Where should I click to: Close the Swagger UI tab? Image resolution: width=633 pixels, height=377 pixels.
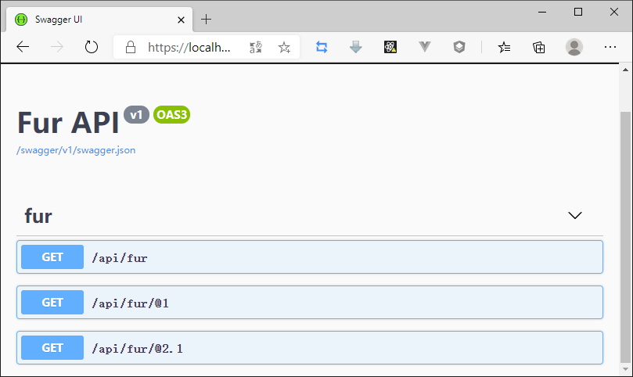tap(181, 20)
